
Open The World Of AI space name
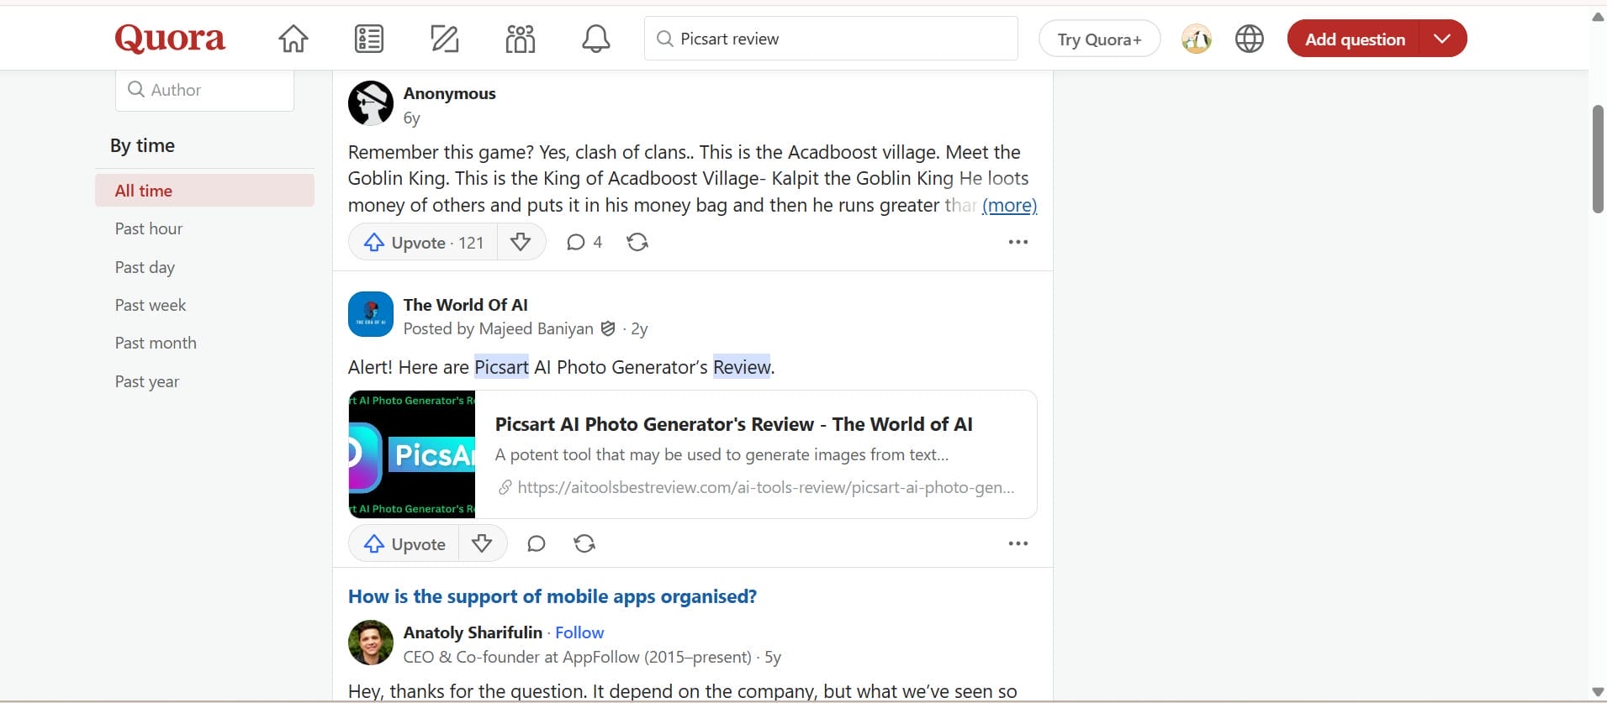tap(466, 305)
